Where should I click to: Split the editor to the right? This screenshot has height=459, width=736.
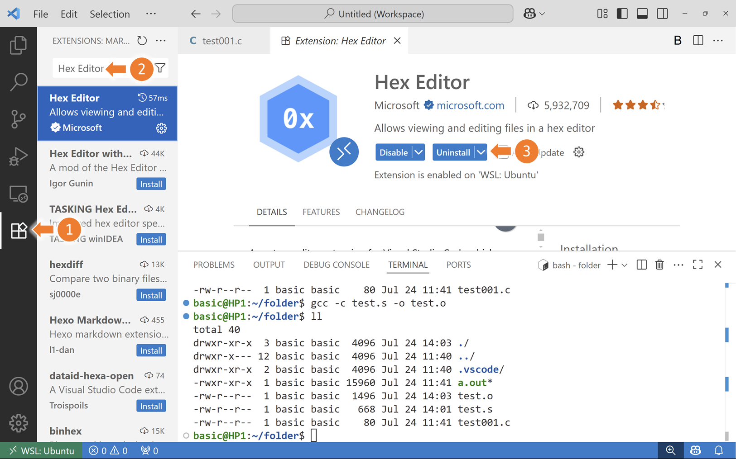pos(698,41)
